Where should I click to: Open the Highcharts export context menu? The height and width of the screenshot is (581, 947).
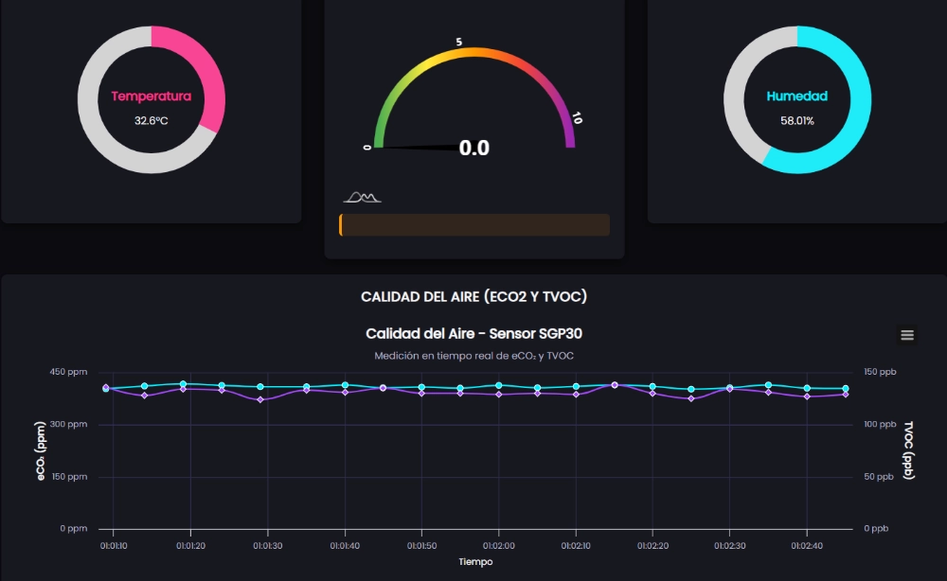[907, 334]
